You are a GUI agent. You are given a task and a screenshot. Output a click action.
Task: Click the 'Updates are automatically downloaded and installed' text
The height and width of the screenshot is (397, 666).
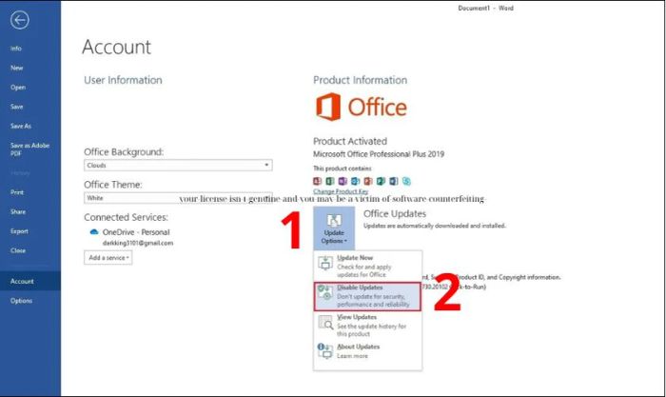coord(435,226)
